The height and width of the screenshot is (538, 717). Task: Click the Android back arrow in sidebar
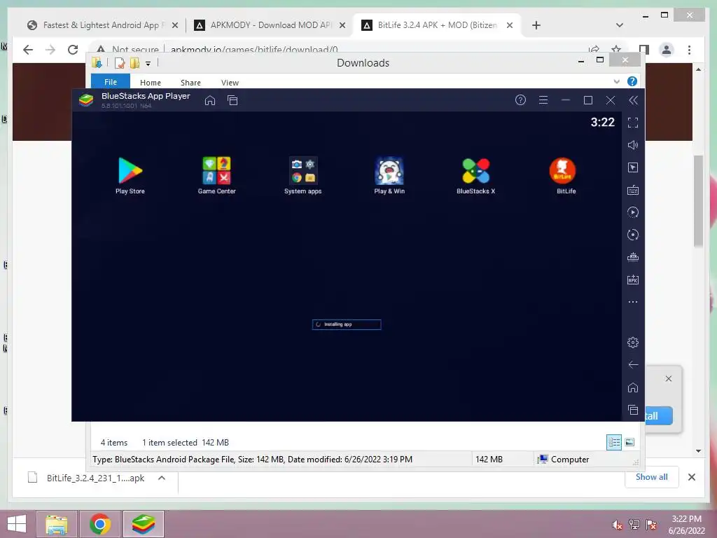tap(633, 364)
